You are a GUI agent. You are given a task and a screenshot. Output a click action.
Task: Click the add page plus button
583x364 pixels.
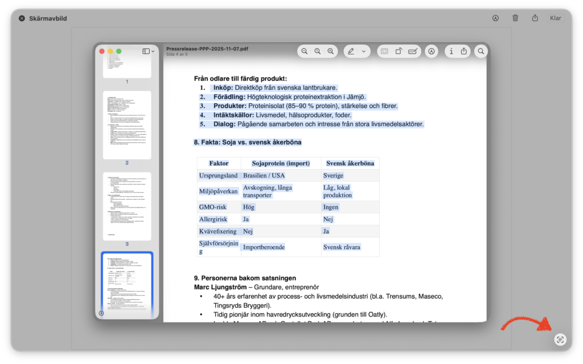pos(101,313)
